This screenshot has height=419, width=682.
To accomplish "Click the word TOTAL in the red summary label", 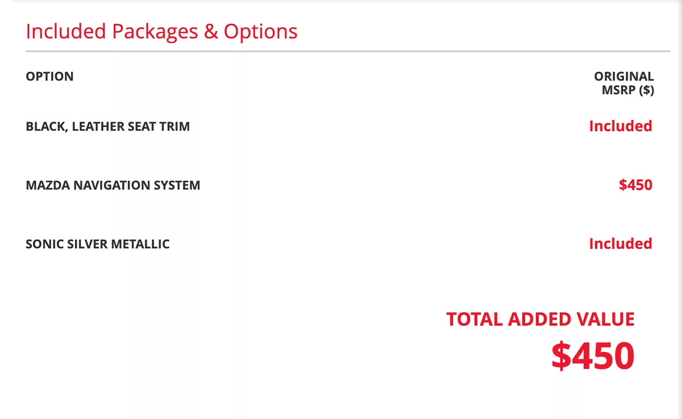I will 475,320.
